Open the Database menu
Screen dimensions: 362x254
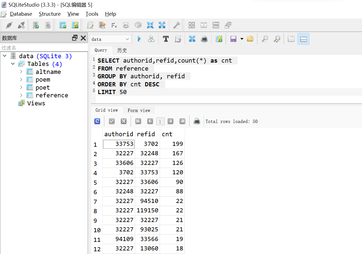(21, 14)
